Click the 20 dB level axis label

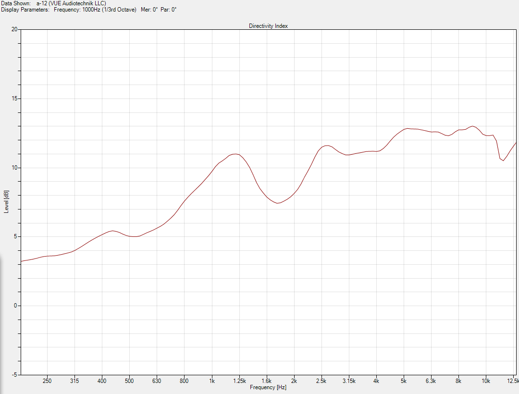click(14, 29)
